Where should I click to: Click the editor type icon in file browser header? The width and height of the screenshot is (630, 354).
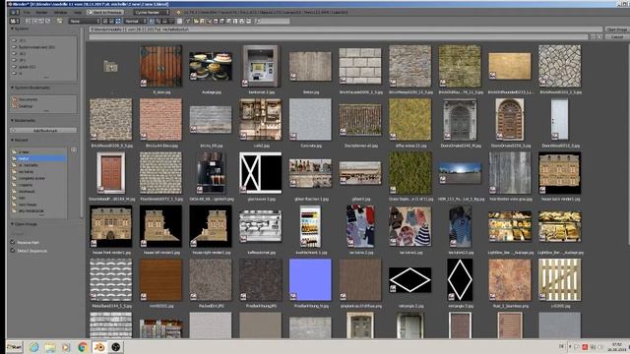[15, 21]
